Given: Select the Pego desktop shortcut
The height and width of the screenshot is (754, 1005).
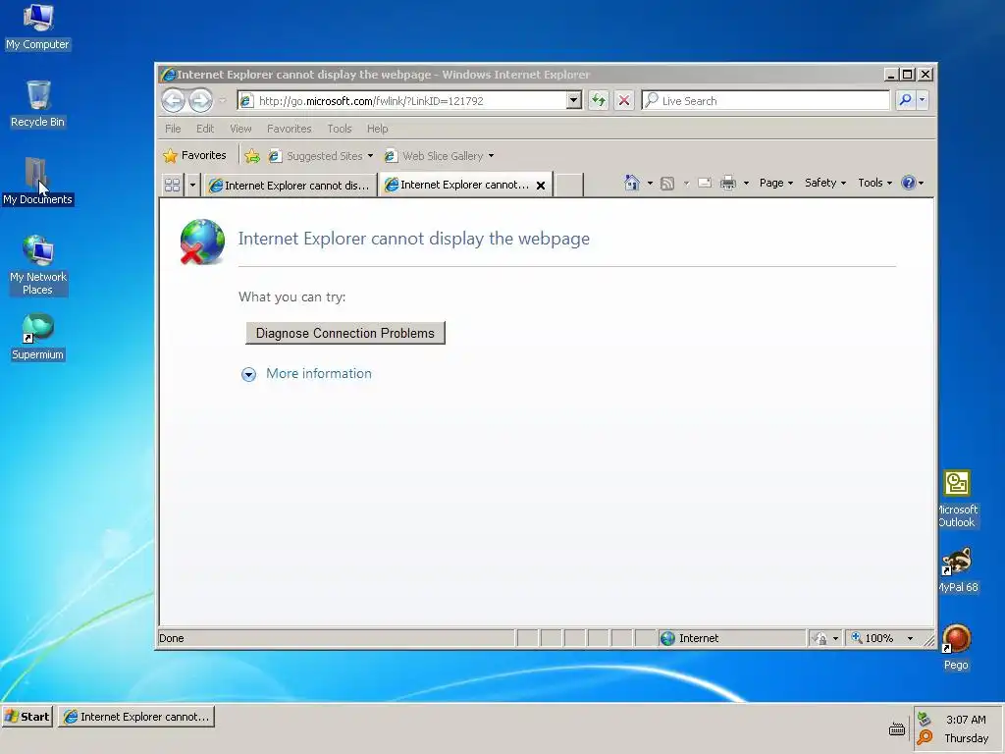Looking at the screenshot, I should point(956,648).
